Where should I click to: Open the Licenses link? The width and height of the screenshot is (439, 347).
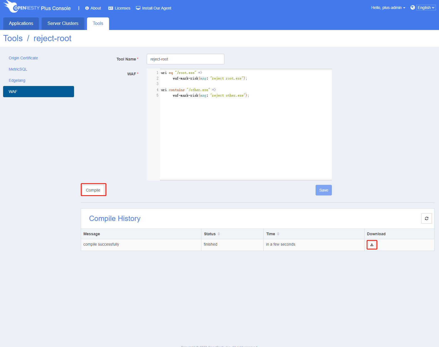click(x=123, y=8)
